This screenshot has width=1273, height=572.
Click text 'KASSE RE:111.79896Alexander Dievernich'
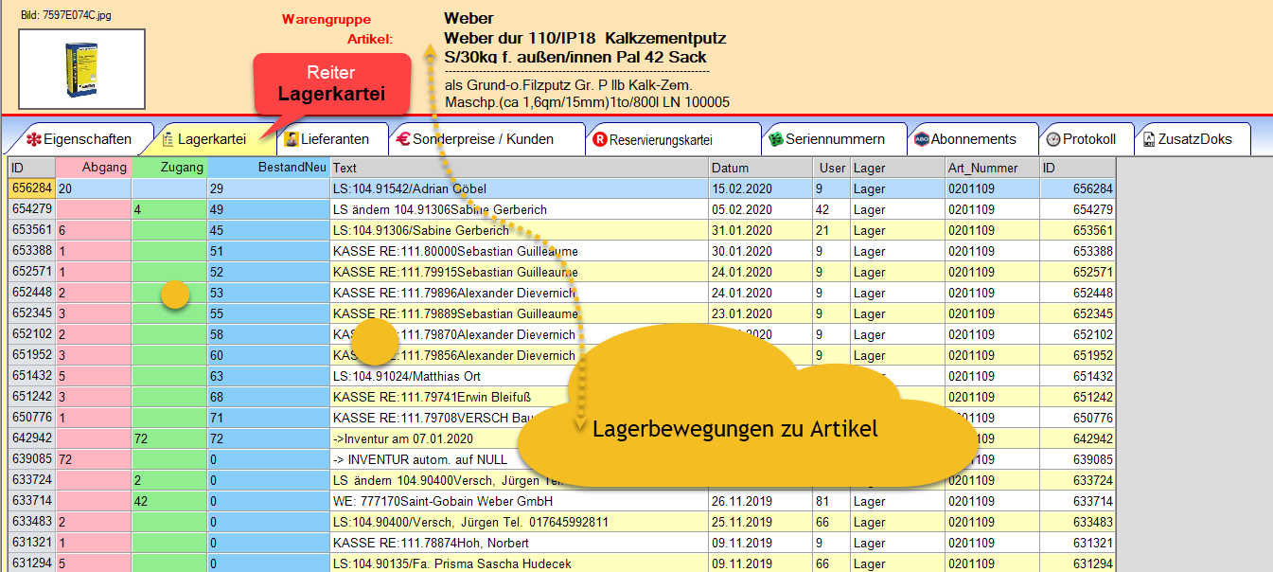(x=454, y=293)
